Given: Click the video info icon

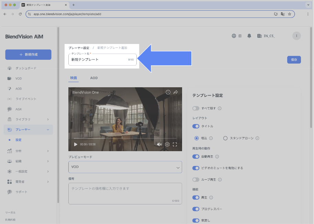Looking at the screenshot, I should coord(168,92).
